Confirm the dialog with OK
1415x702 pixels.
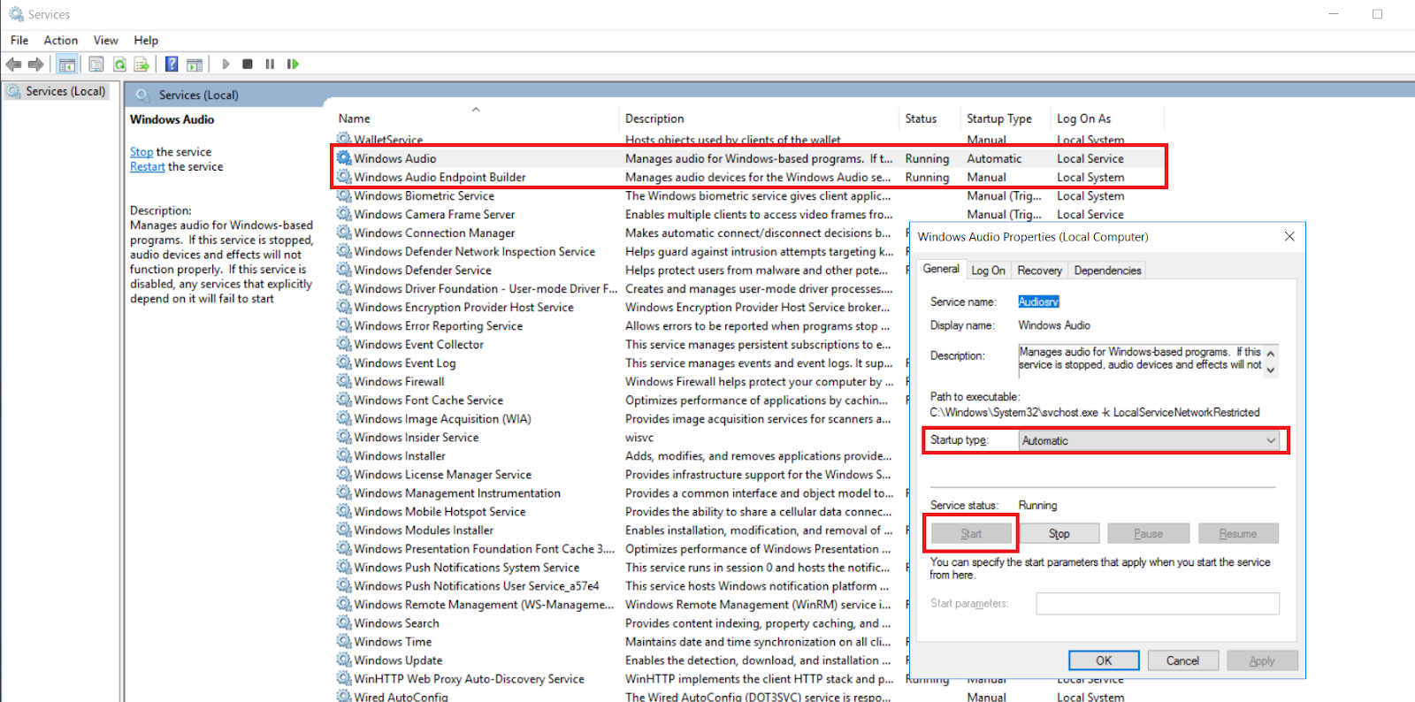point(1104,660)
